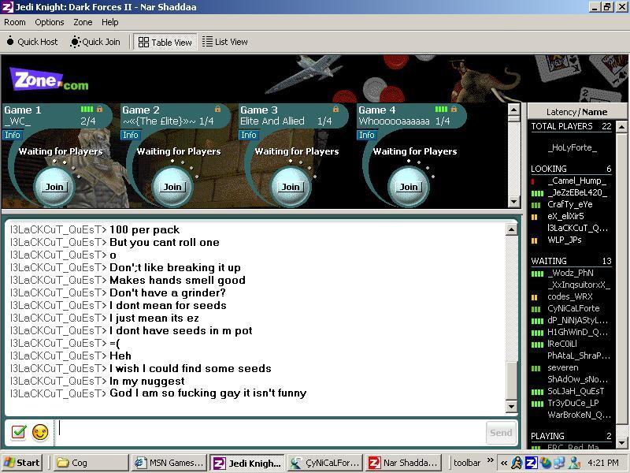The height and width of the screenshot is (473, 630).
Task: Click the game tables scroll-up arrow
Action: [x=514, y=110]
